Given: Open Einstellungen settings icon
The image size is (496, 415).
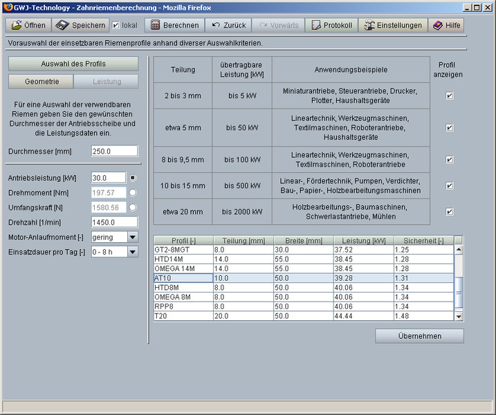Looking at the screenshot, I should coord(370,26).
